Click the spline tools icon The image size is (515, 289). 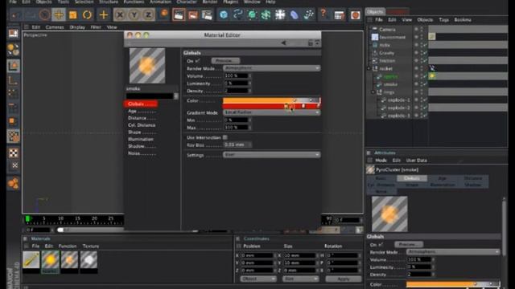(237, 14)
